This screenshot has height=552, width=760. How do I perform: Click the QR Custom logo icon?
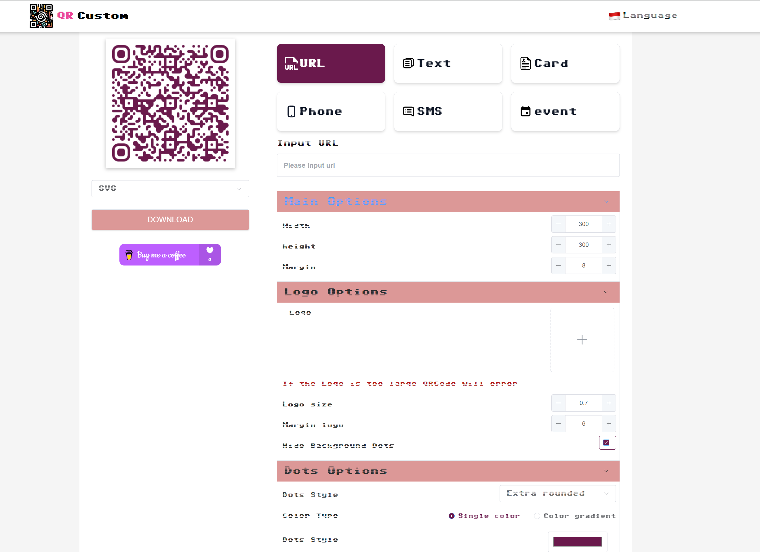(x=41, y=16)
